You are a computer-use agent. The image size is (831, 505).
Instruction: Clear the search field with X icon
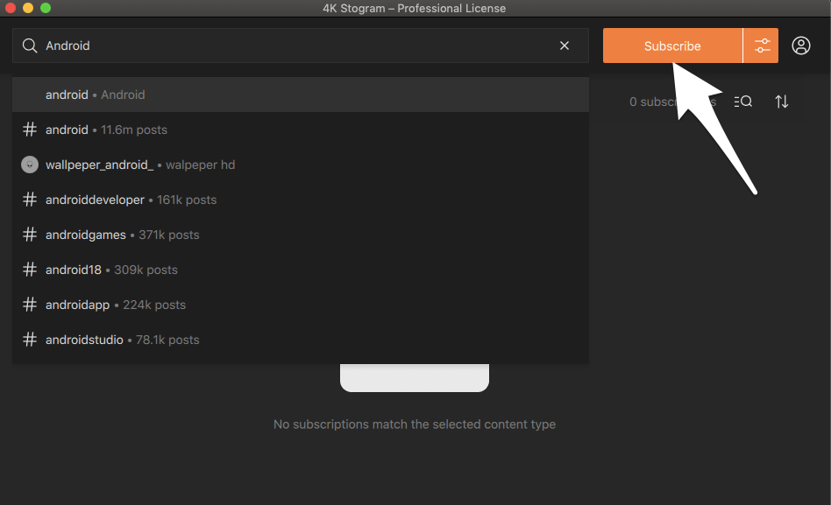click(x=565, y=46)
